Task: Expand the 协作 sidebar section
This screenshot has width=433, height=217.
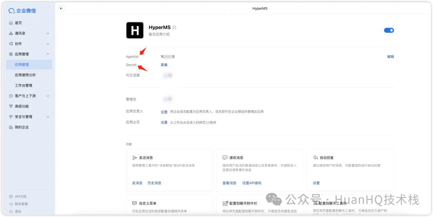Action: [48, 44]
